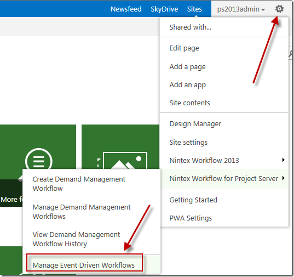Select Add a page
This screenshot has width=294, height=277.
[x=224, y=67]
